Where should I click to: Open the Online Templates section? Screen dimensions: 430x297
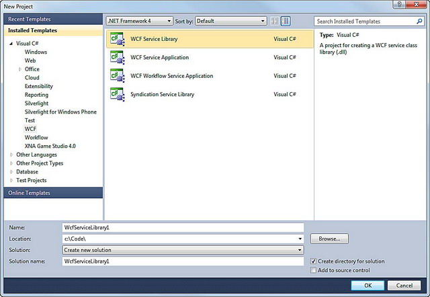tap(53, 193)
